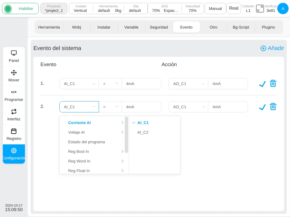Click the fullscreen expand icon

(260, 9)
